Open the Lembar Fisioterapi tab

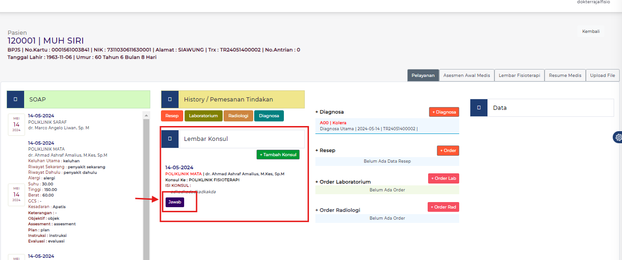(519, 76)
